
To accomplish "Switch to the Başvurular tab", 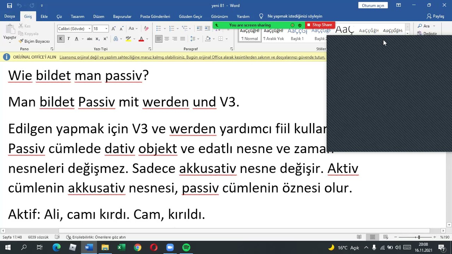I will coord(122,16).
